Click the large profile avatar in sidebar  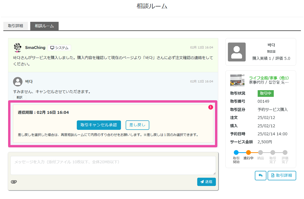click(x=237, y=52)
